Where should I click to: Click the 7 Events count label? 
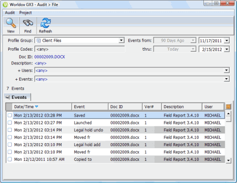[x=15, y=89]
